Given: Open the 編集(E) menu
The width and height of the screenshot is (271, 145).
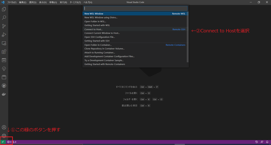Looking at the screenshot, I should point(23,2).
